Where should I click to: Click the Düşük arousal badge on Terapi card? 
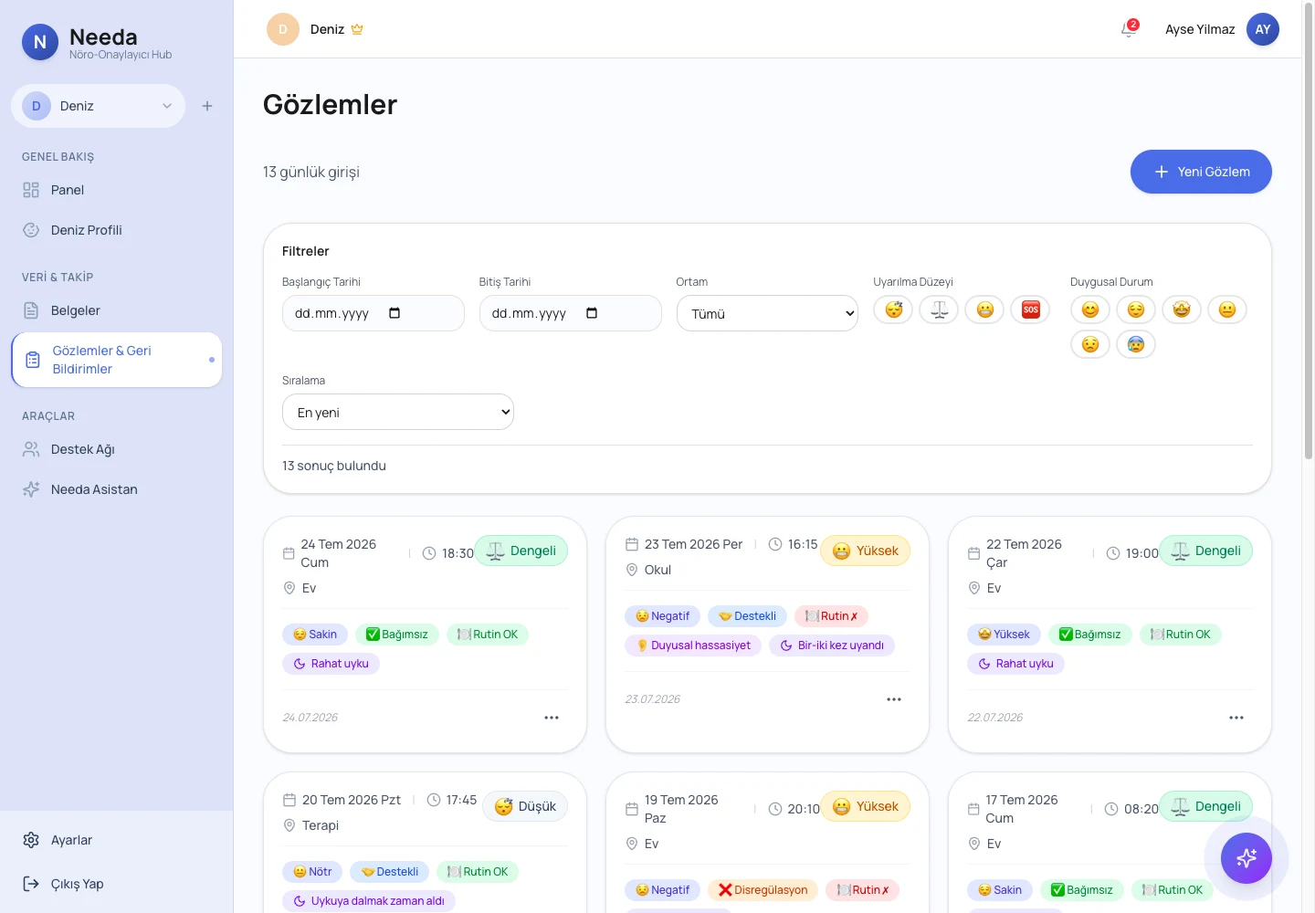pyautogui.click(x=525, y=806)
